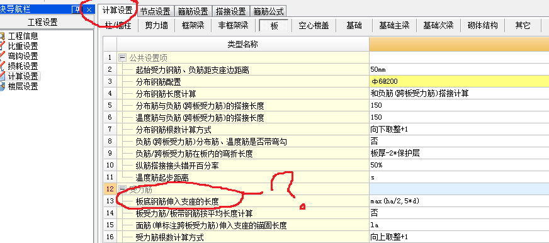549x243 pixels.
Task: Click the 50% value cell
Action: click(459, 166)
